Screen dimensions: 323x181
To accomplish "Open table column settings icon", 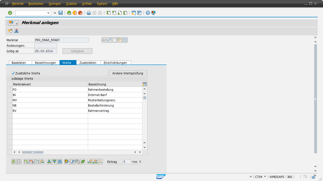I will [x=145, y=84].
